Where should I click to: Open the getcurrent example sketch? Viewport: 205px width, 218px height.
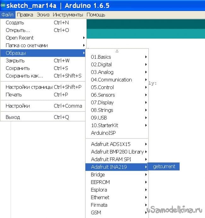pos(164,167)
